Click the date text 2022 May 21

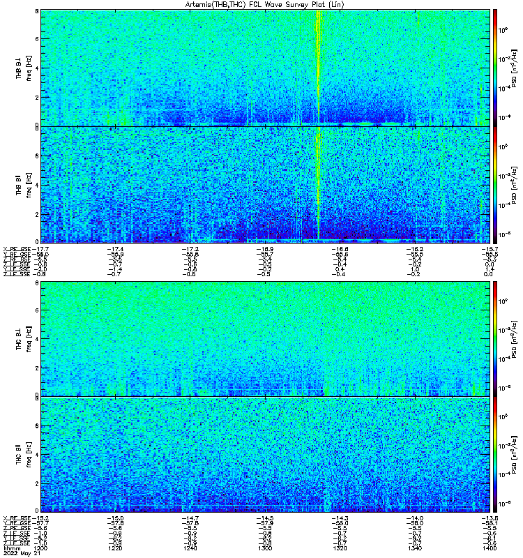point(22,554)
